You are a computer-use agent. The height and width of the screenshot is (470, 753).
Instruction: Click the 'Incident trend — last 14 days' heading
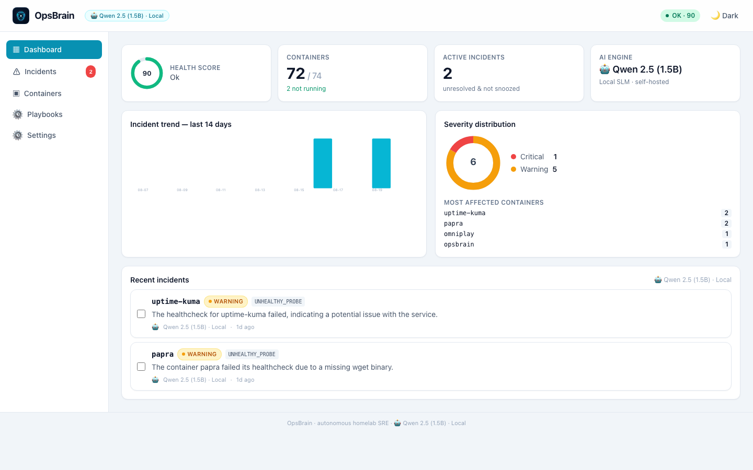pyautogui.click(x=181, y=124)
